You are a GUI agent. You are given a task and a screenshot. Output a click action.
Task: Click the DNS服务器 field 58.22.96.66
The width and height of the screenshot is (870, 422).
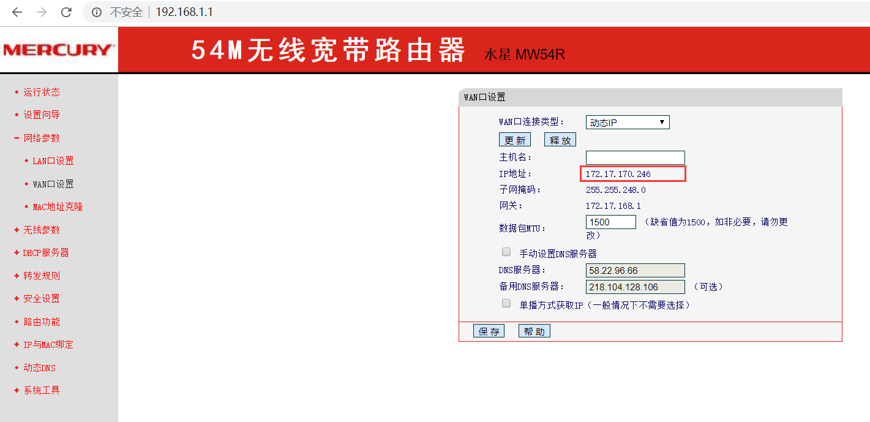point(636,270)
